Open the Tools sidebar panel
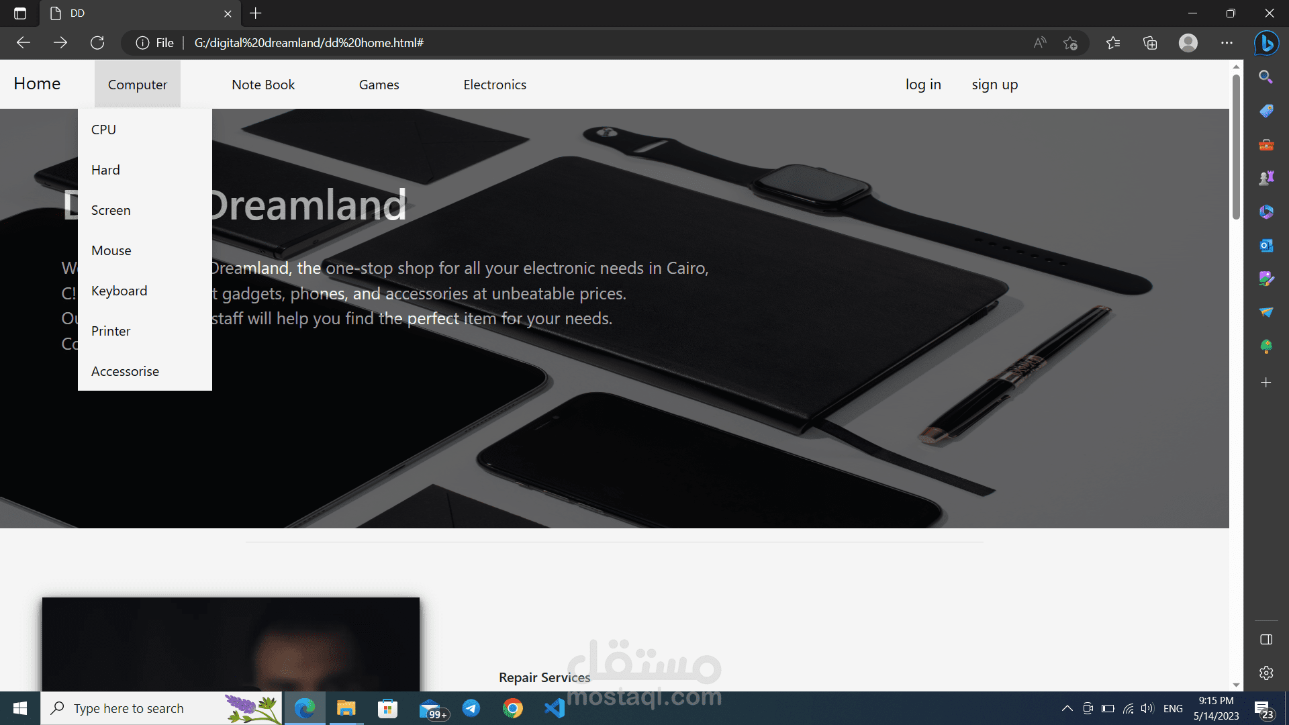 [x=1266, y=144]
